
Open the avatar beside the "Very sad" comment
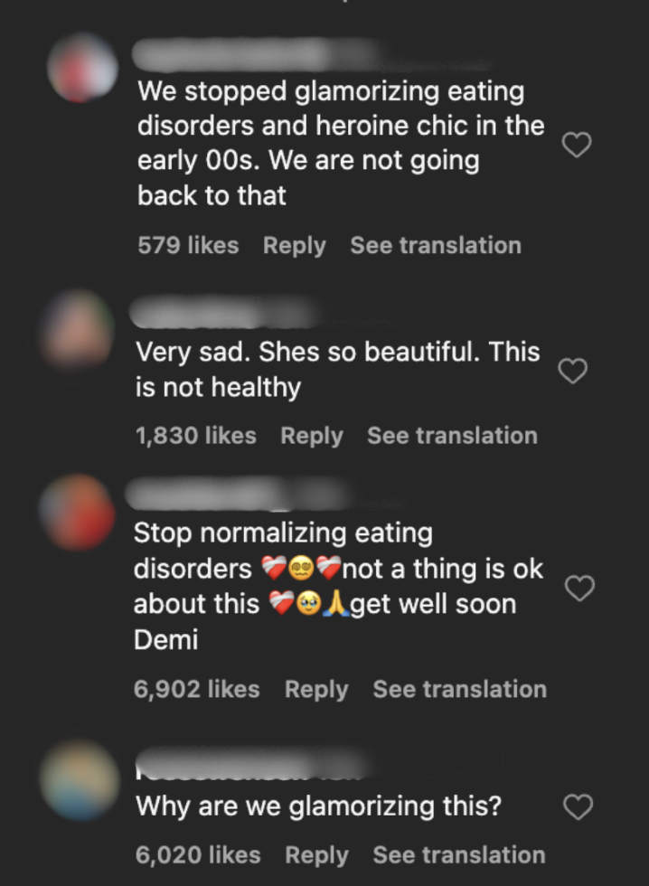[x=79, y=327]
